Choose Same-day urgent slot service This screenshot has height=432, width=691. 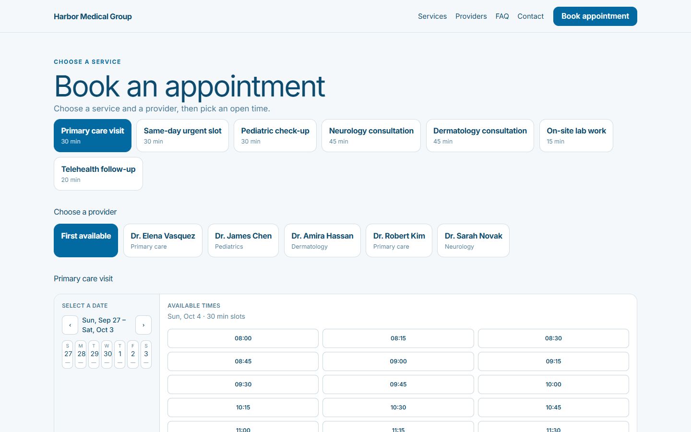(x=182, y=135)
